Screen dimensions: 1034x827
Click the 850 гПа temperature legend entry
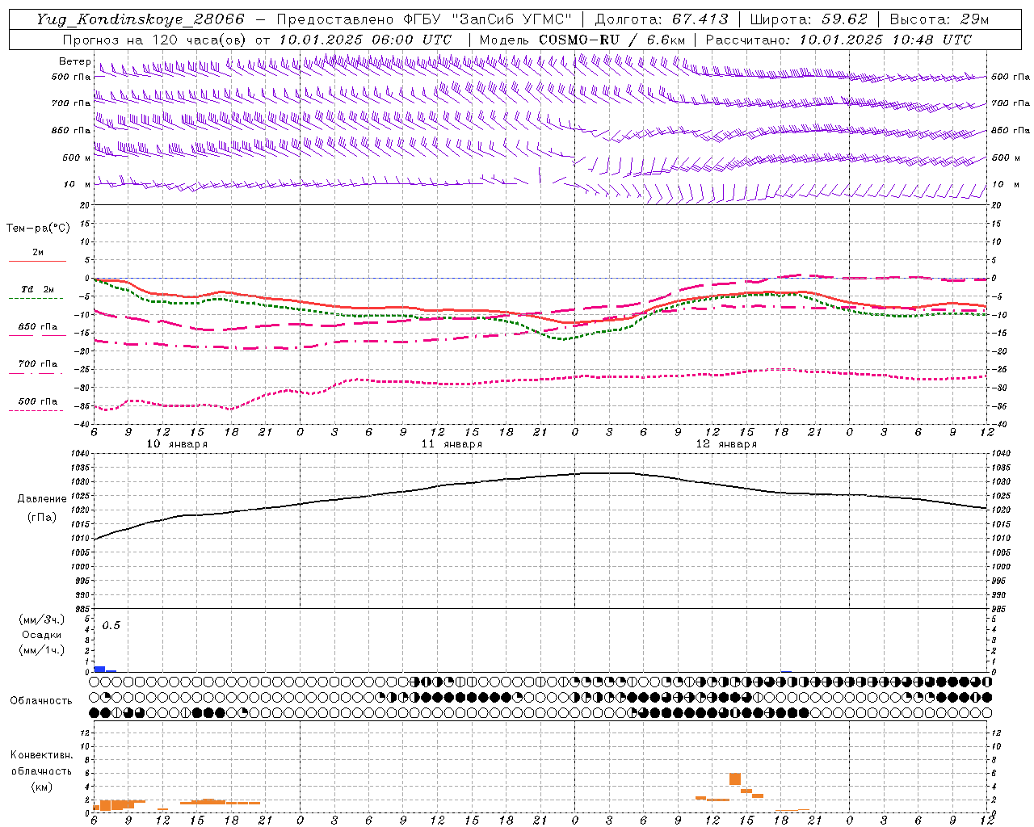[x=37, y=327]
